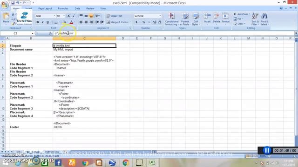Toggle Wrap Text
298x167 pixels.
pos(114,16)
